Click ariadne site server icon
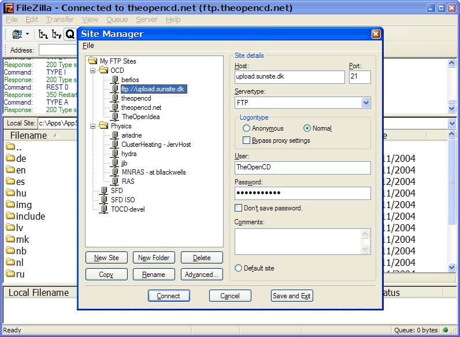 coord(114,135)
